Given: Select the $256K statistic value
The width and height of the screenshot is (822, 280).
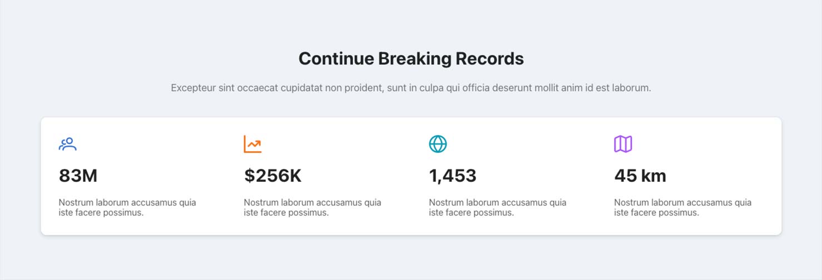Looking at the screenshot, I should coord(273,176).
